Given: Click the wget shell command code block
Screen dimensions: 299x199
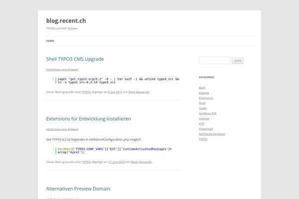Looking at the screenshot, I should click(x=116, y=81).
